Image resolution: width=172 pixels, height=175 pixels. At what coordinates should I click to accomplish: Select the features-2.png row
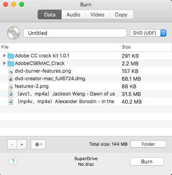(86, 86)
